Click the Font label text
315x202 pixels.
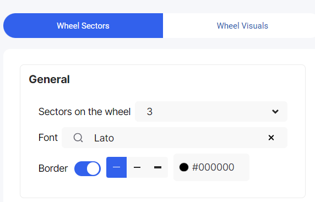point(48,138)
